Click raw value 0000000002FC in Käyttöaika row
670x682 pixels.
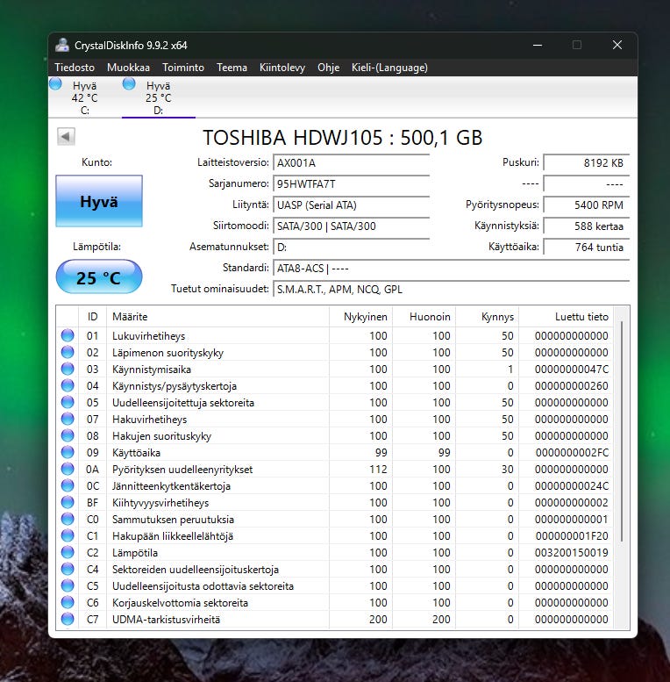[x=572, y=452]
